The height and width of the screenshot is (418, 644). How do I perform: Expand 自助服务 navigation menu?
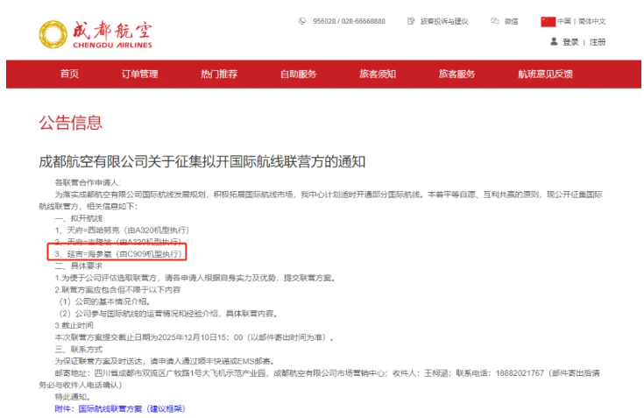(x=298, y=74)
